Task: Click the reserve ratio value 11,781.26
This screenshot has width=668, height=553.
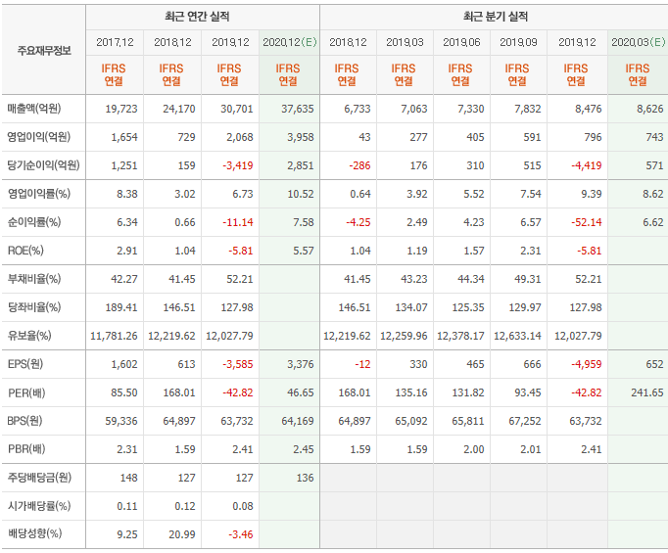Action: click(115, 336)
